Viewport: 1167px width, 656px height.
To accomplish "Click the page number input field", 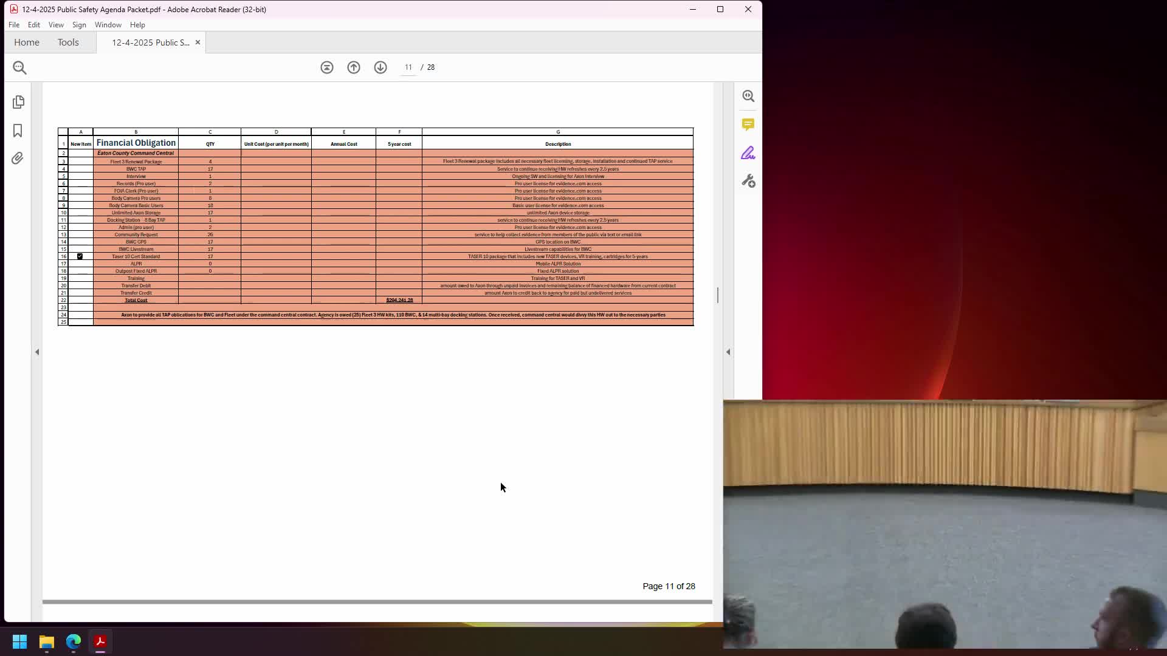I will point(408,67).
